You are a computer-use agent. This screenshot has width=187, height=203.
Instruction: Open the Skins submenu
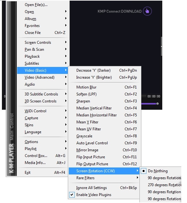point(42,125)
